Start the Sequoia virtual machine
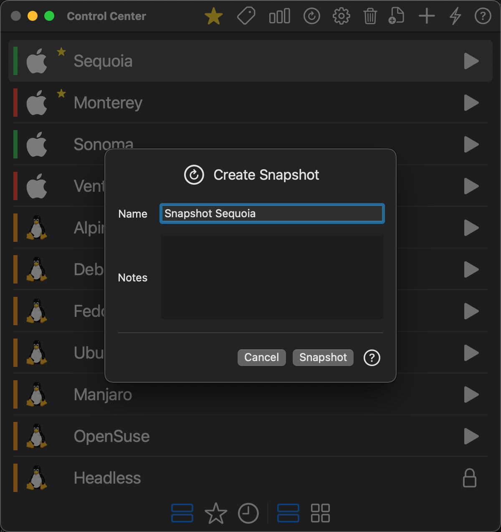The image size is (501, 532). pos(471,61)
